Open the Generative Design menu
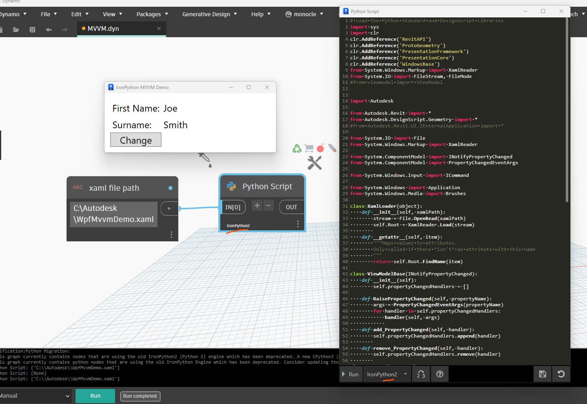587x404 pixels. pyautogui.click(x=210, y=14)
